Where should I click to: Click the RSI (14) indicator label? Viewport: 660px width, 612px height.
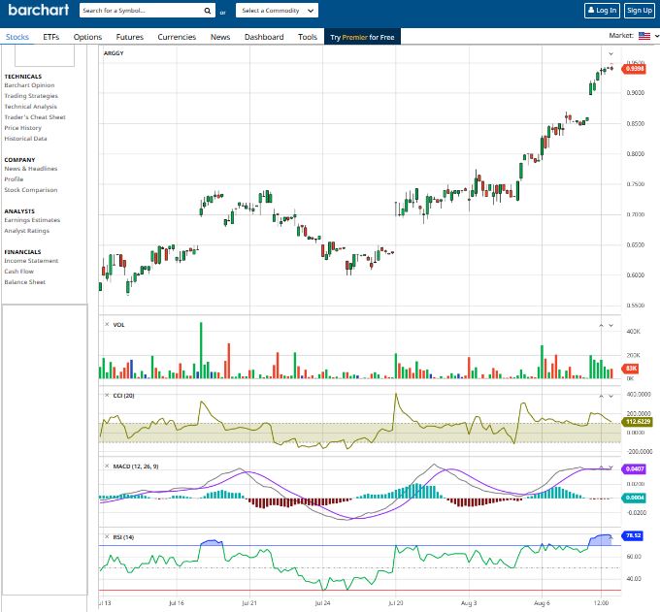coord(123,536)
